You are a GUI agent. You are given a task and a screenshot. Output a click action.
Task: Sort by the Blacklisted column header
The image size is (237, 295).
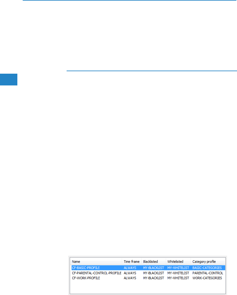coord(153,262)
